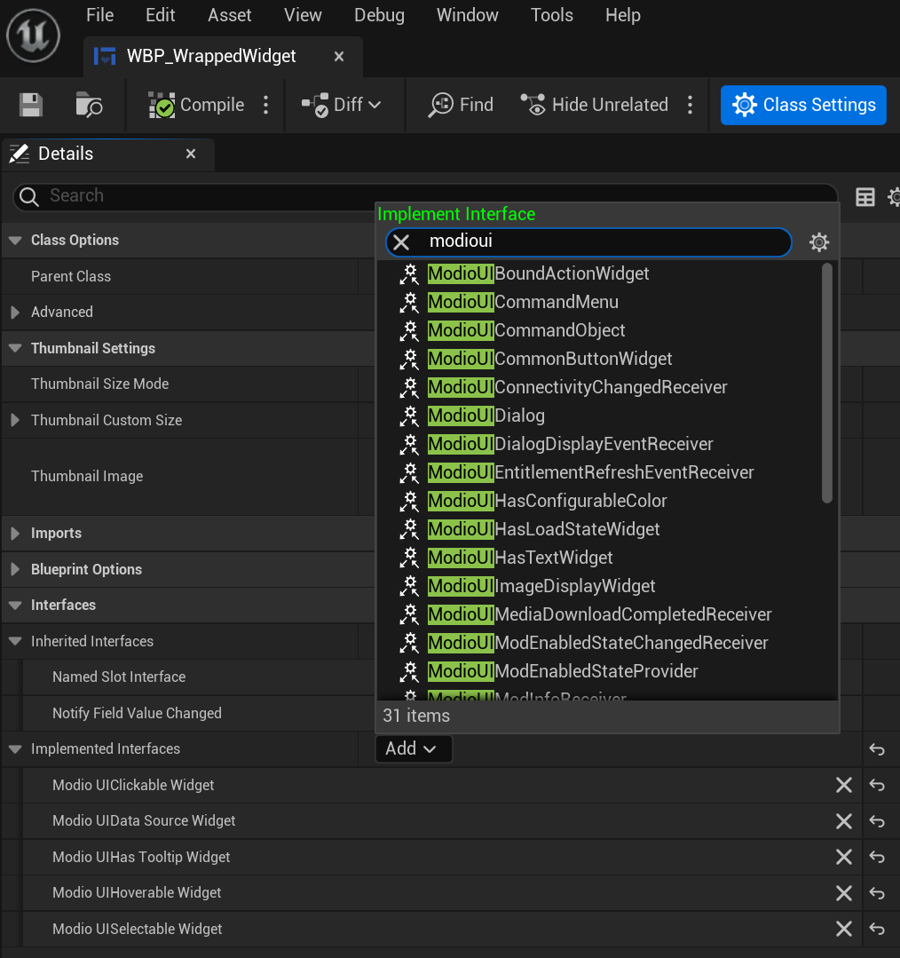Open Class Settings

(803, 105)
